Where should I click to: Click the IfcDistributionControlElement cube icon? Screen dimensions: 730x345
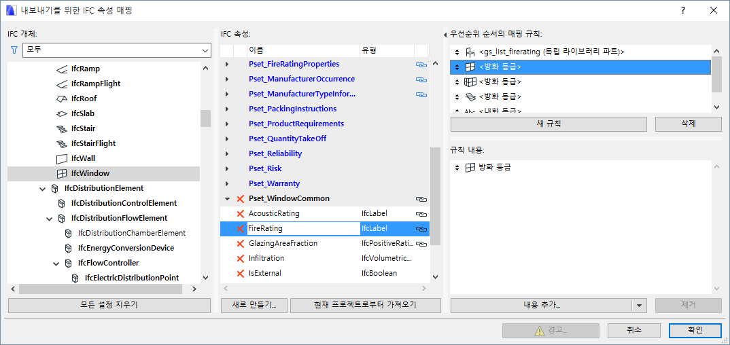tap(61, 203)
